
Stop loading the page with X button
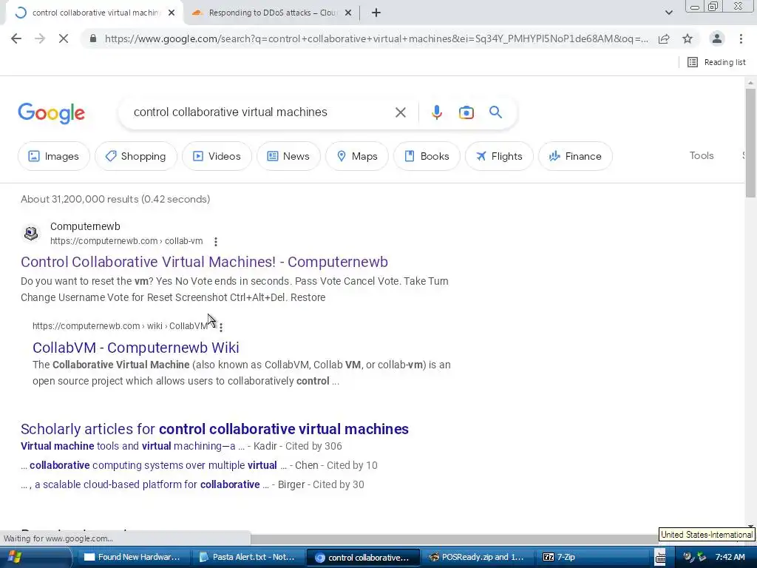[64, 38]
